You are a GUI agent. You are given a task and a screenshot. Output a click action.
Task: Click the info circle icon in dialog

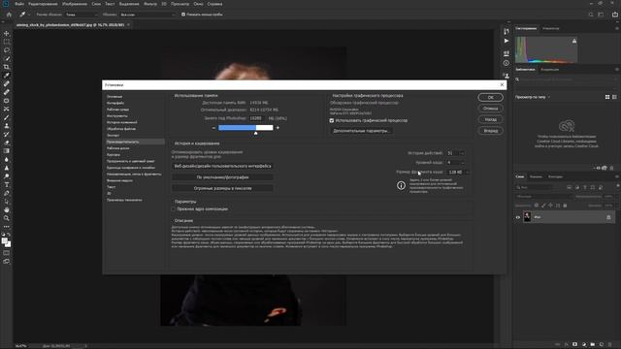(x=401, y=185)
